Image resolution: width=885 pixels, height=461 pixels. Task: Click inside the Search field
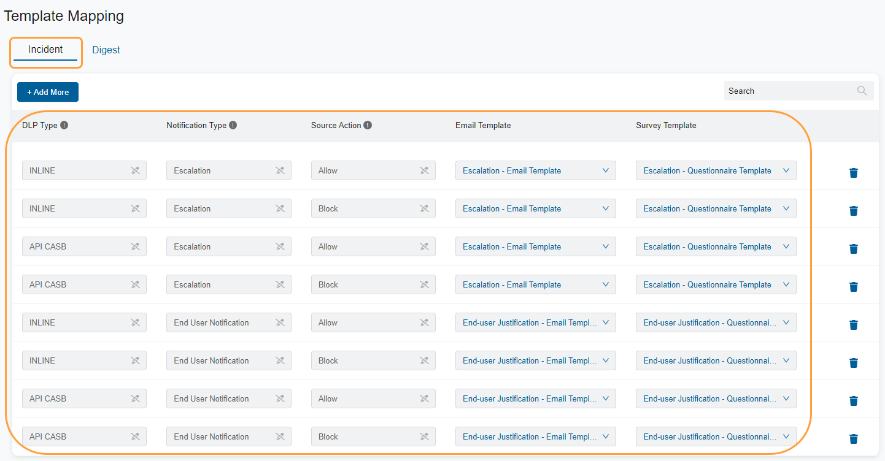[x=786, y=90]
